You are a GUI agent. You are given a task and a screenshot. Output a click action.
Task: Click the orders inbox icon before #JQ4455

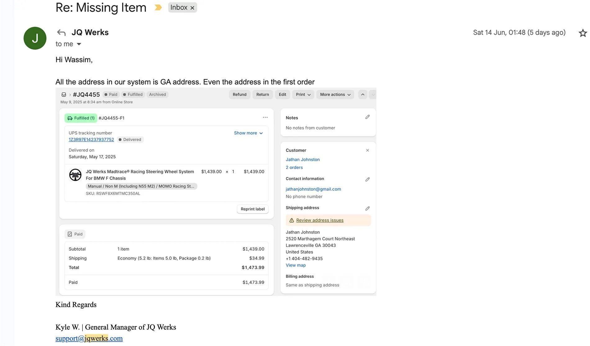[64, 94]
